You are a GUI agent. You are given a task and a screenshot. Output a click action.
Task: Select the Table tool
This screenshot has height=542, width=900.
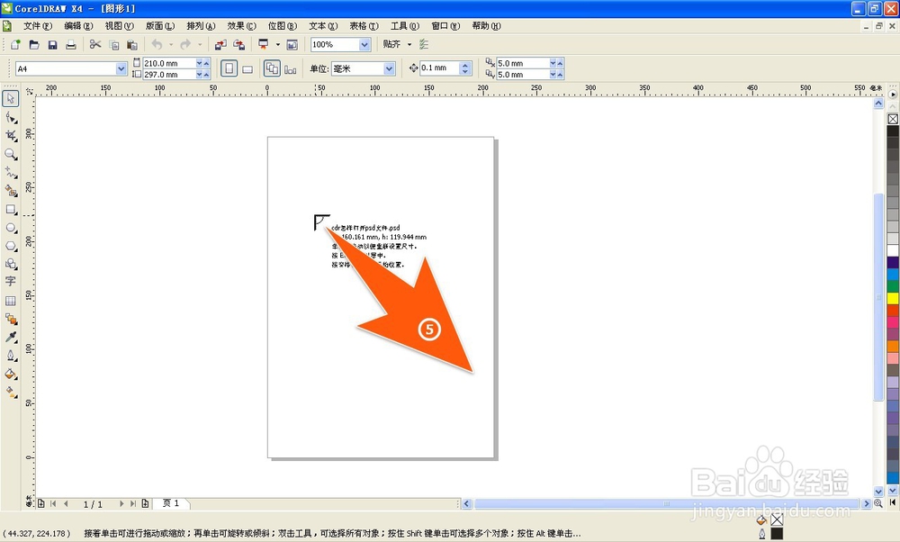pos(11,301)
